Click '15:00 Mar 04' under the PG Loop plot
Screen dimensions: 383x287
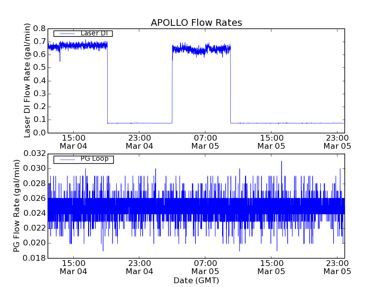point(73,267)
